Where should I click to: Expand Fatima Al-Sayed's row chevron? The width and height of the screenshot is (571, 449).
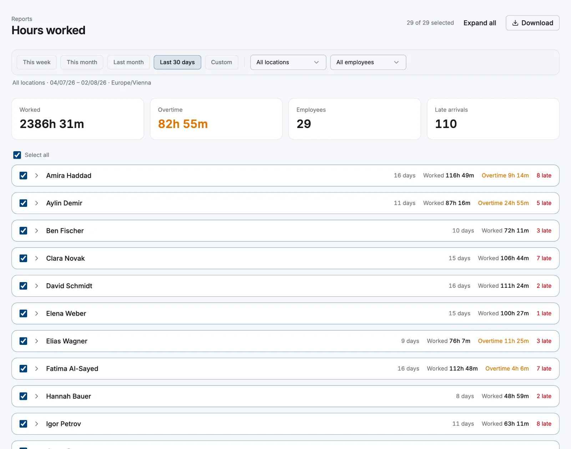(x=36, y=368)
